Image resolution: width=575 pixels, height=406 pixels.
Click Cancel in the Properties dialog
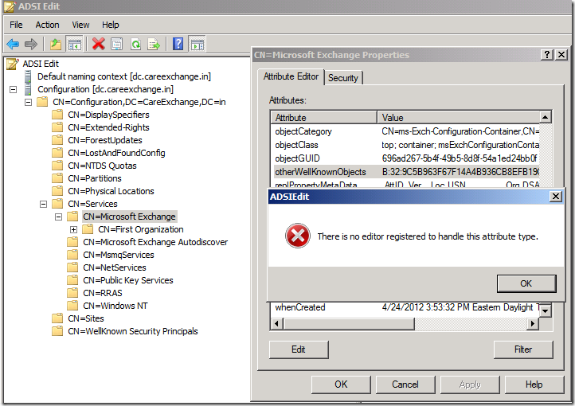click(405, 385)
